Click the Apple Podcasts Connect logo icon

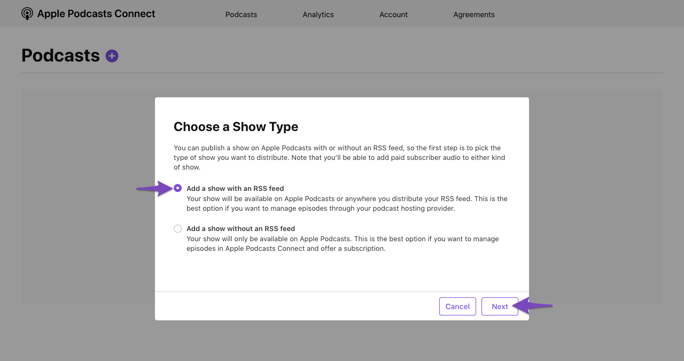[x=27, y=14]
